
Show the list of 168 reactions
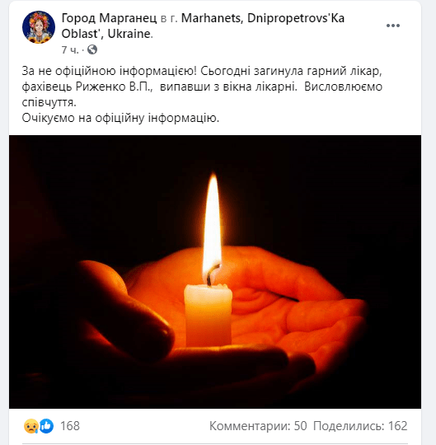pos(70,426)
